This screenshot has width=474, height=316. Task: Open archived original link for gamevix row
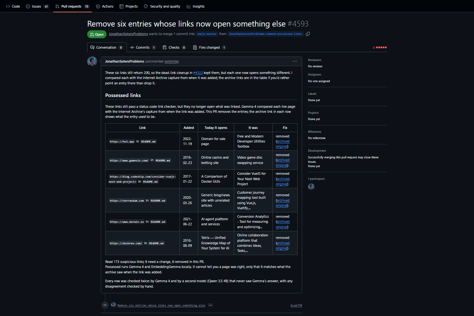[x=283, y=163]
